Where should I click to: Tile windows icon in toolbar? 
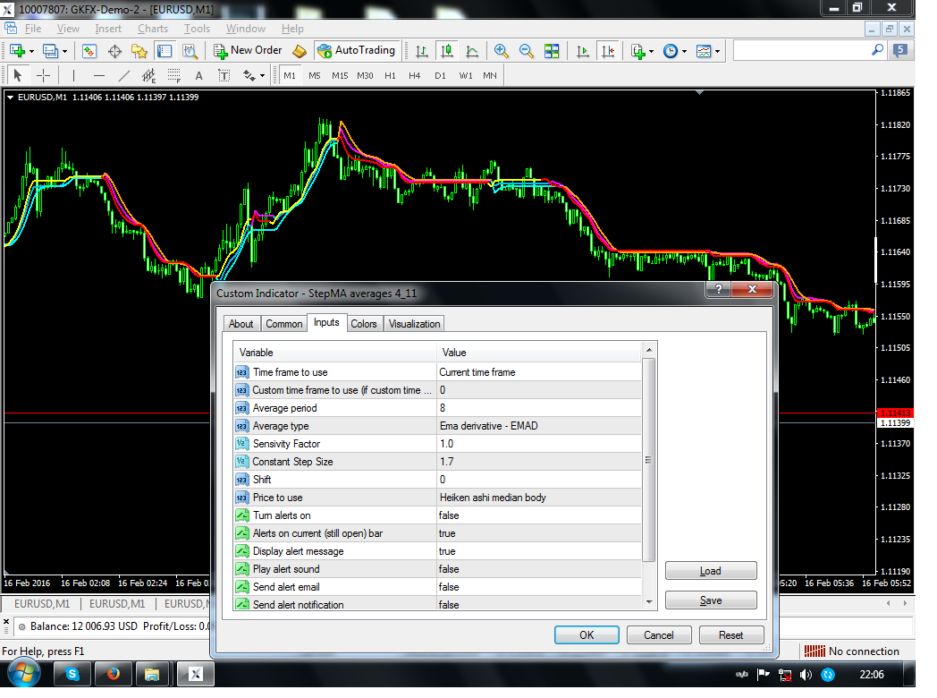[x=552, y=51]
